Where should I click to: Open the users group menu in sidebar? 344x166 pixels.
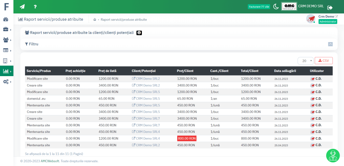6,40
